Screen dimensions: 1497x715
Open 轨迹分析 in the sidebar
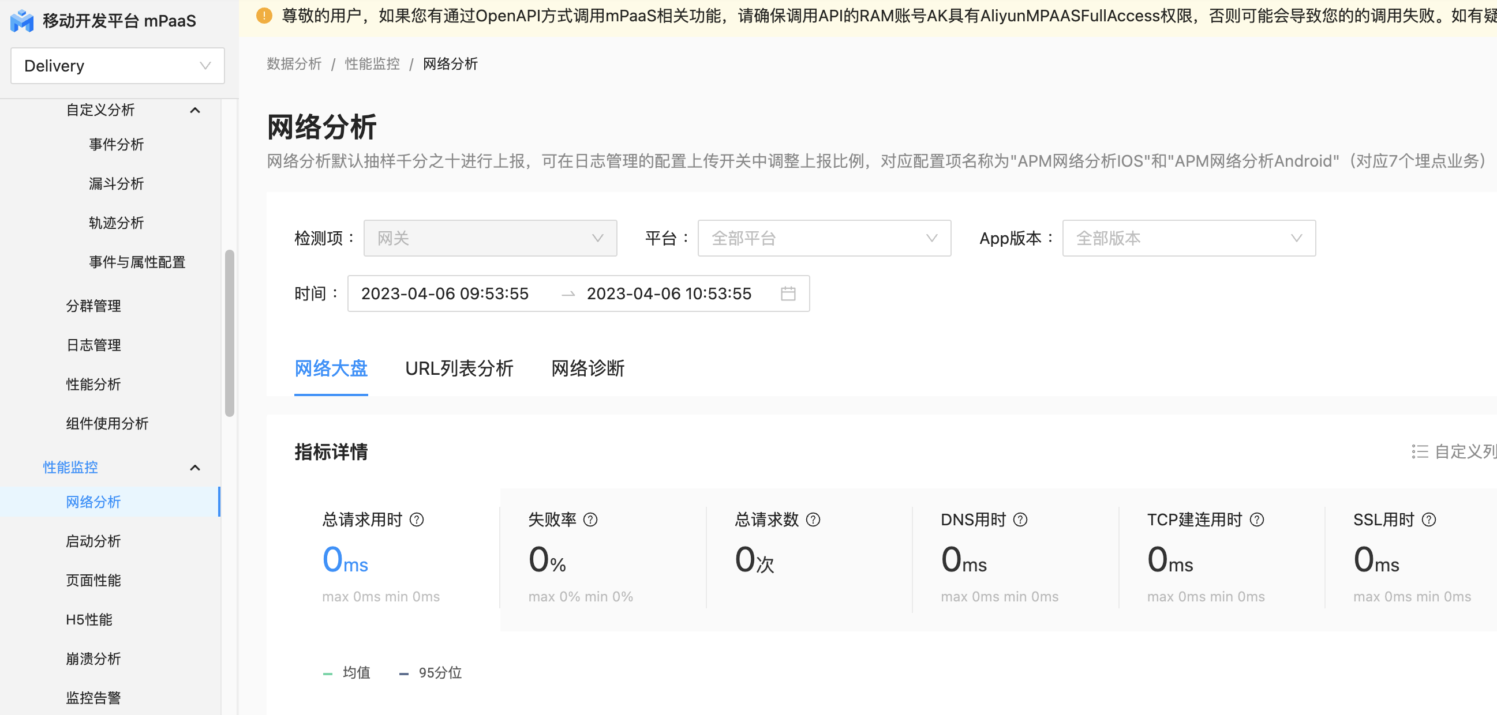click(116, 223)
